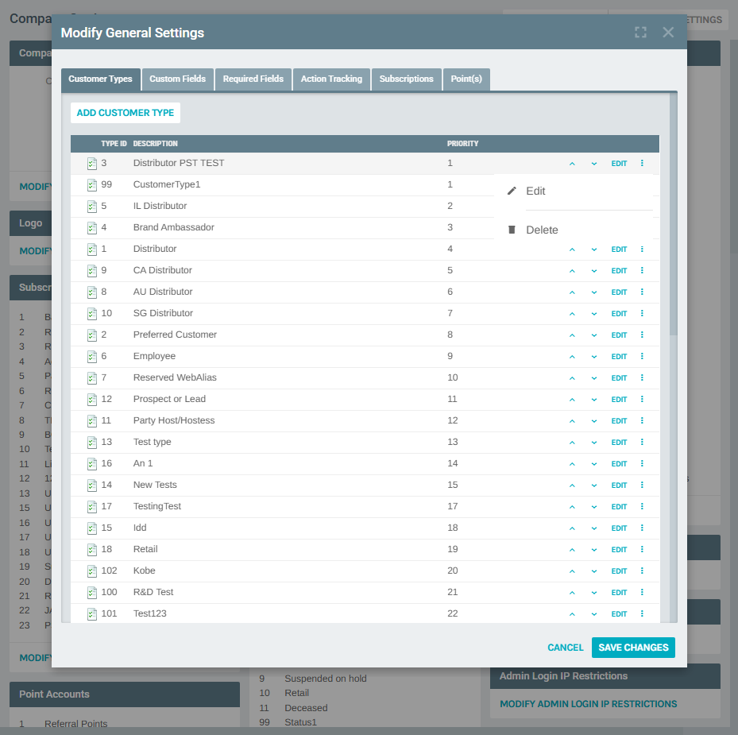Screen dimensions: 738x735
Task: Move SG Distributor up in priority
Action: [x=572, y=314]
